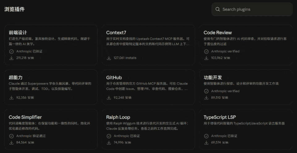Click the '92,248 安装' count
Viewport: 297px width, 153px height.
(123, 98)
